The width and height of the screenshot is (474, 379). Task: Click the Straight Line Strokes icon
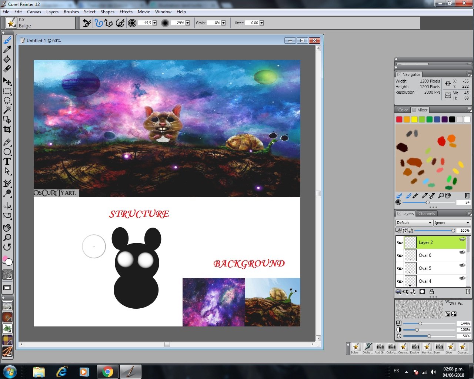click(109, 23)
